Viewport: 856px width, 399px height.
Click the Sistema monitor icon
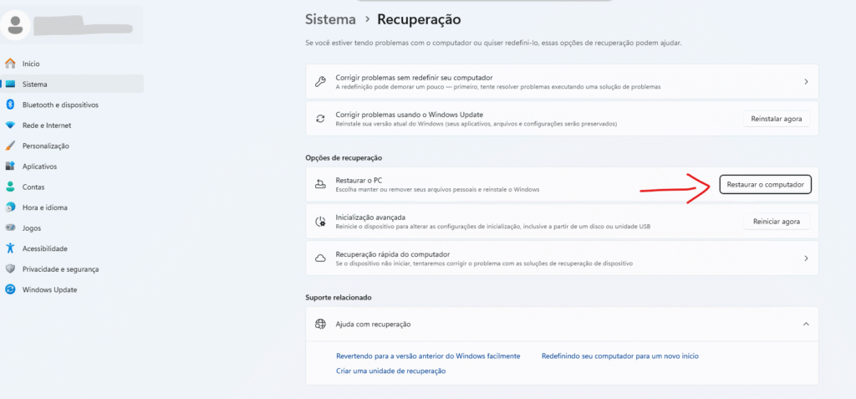click(x=10, y=84)
